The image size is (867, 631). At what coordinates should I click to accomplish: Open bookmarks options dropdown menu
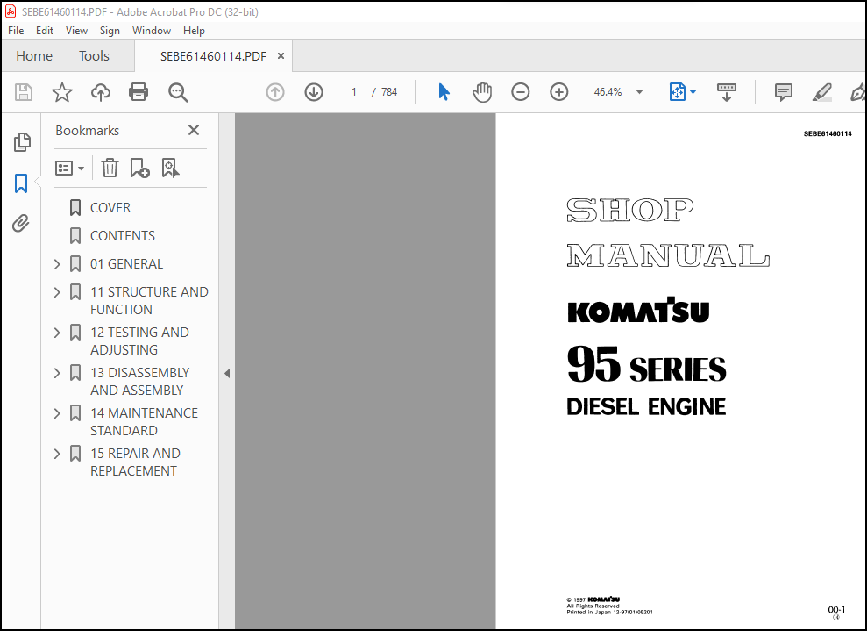[x=69, y=168]
